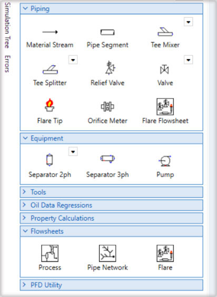Click the Flare Flowsheet label
This screenshot has height=297, width=217.
tap(165, 121)
